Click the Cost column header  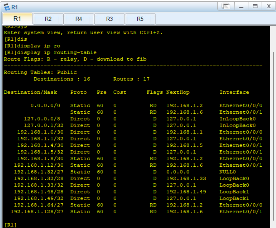(x=120, y=92)
